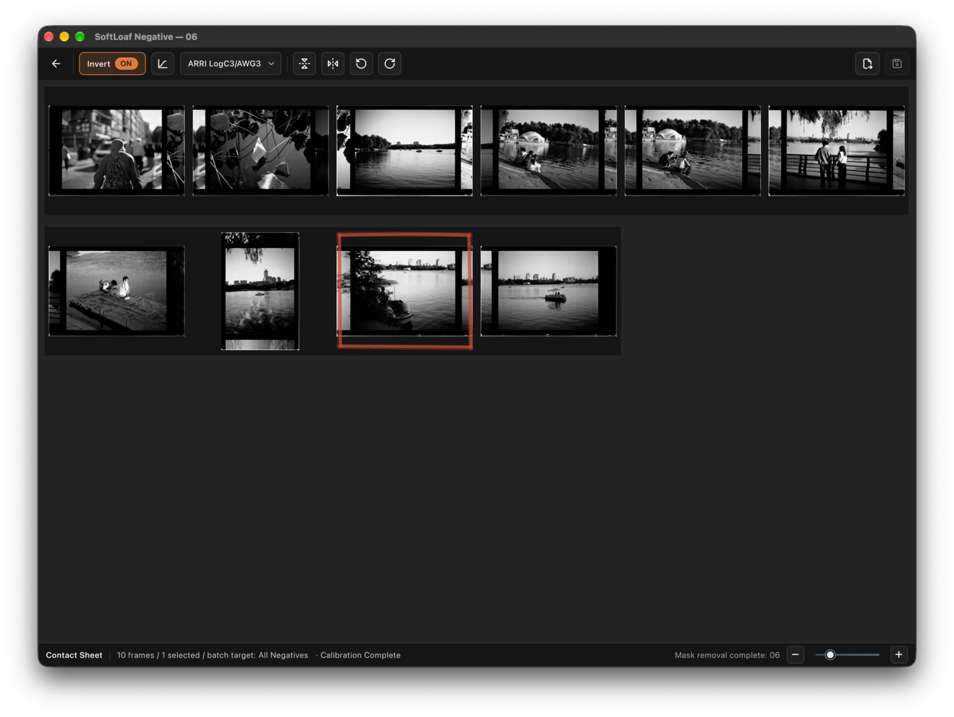Expand the ARRI LogC3/AWG3 dropdown
This screenshot has height=717, width=954.
230,64
